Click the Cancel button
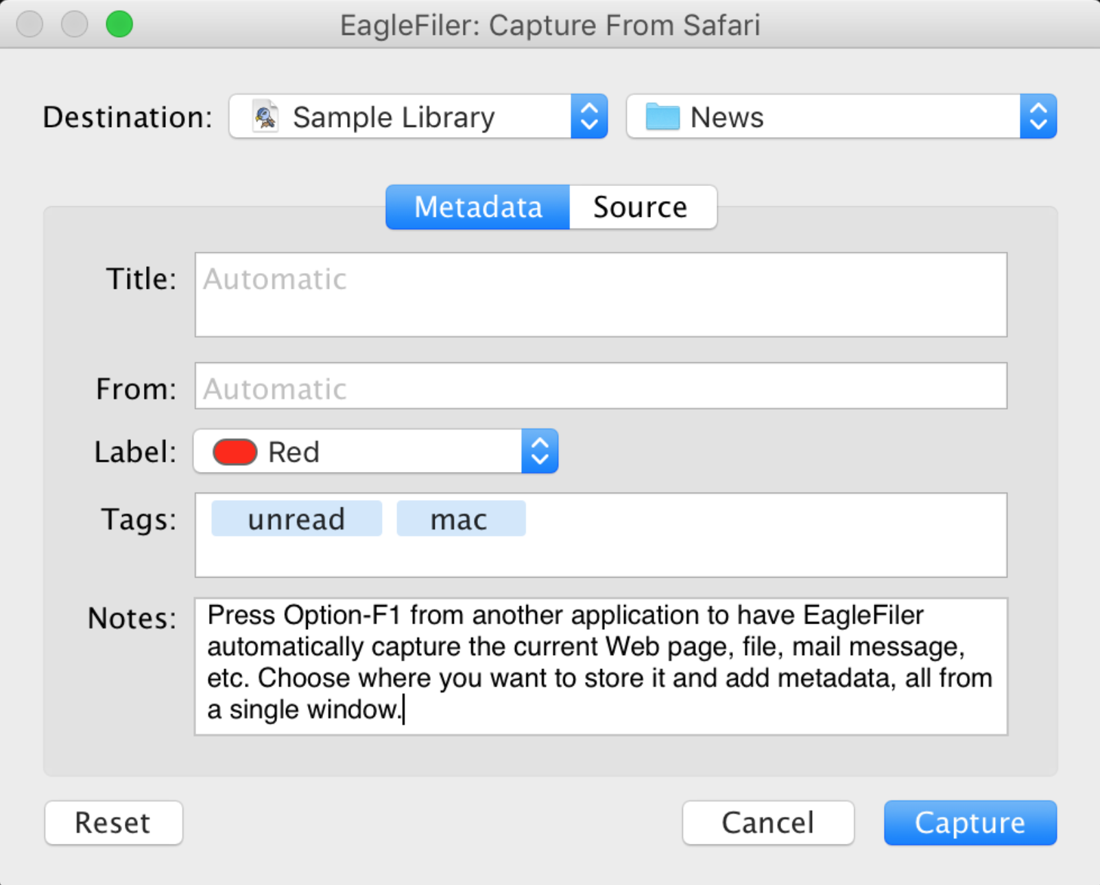 [768, 823]
